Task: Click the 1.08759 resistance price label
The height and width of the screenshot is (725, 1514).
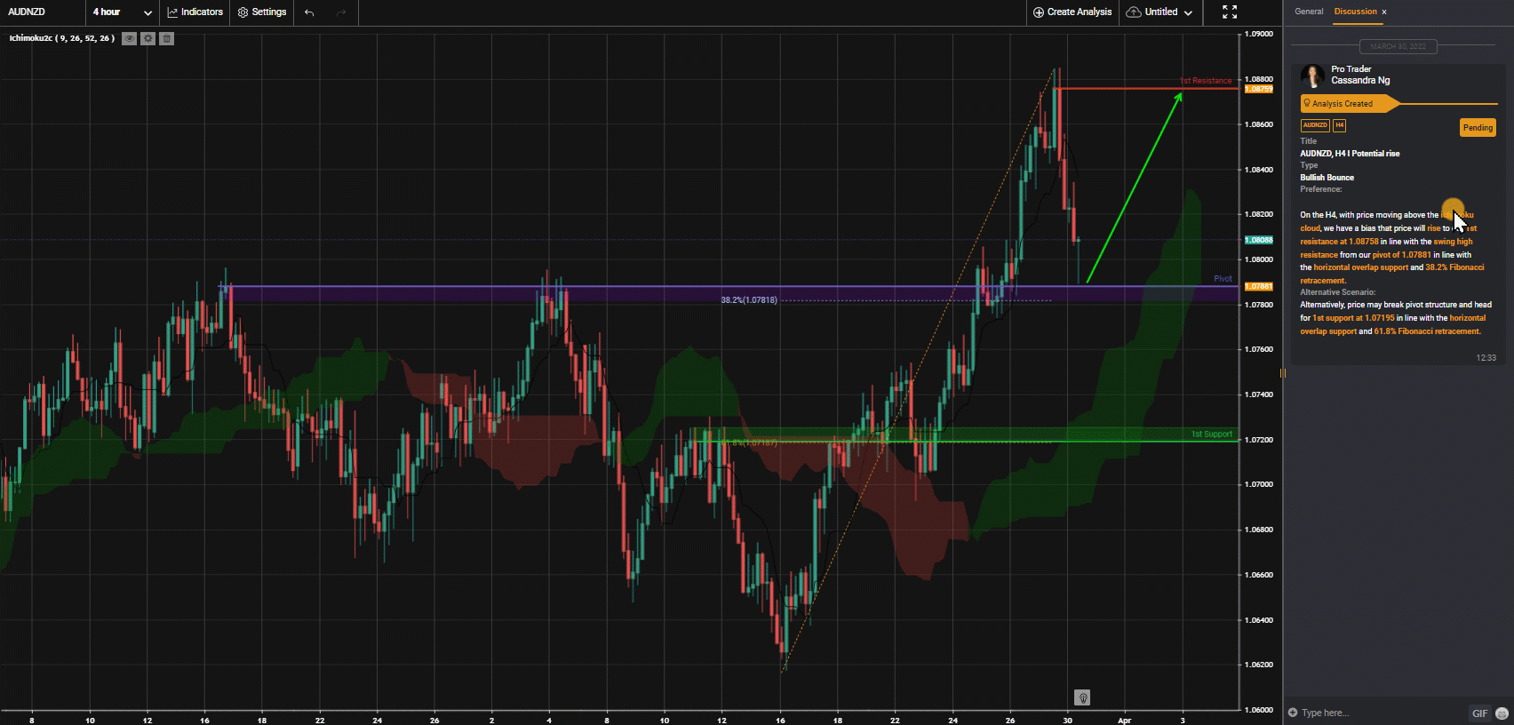Action: coord(1259,89)
